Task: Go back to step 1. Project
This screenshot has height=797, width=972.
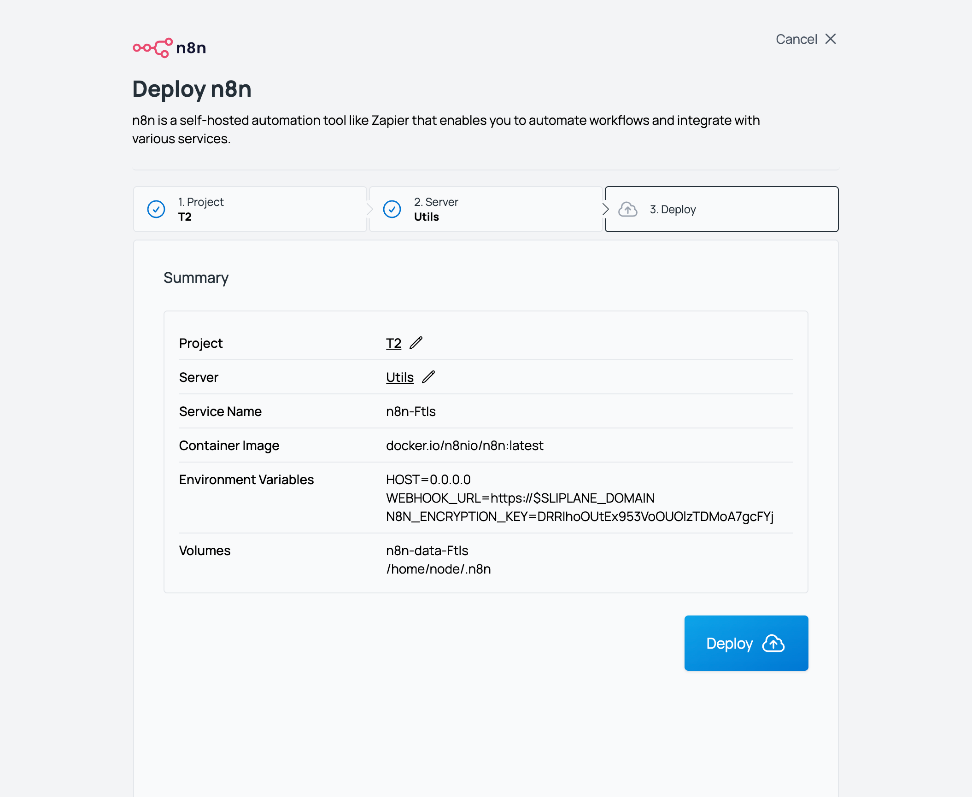Action: (250, 209)
